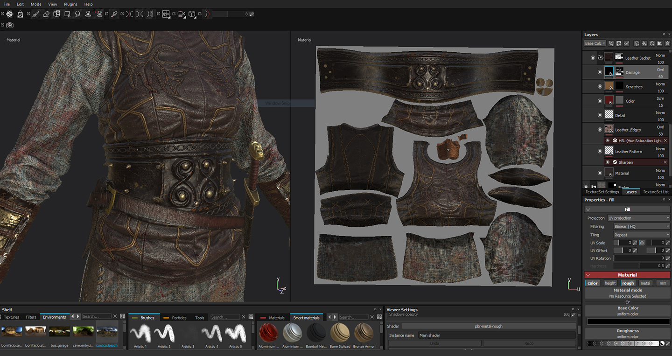Add an effect in Layers toolbar
This screenshot has height=356, width=672.
tap(611, 43)
